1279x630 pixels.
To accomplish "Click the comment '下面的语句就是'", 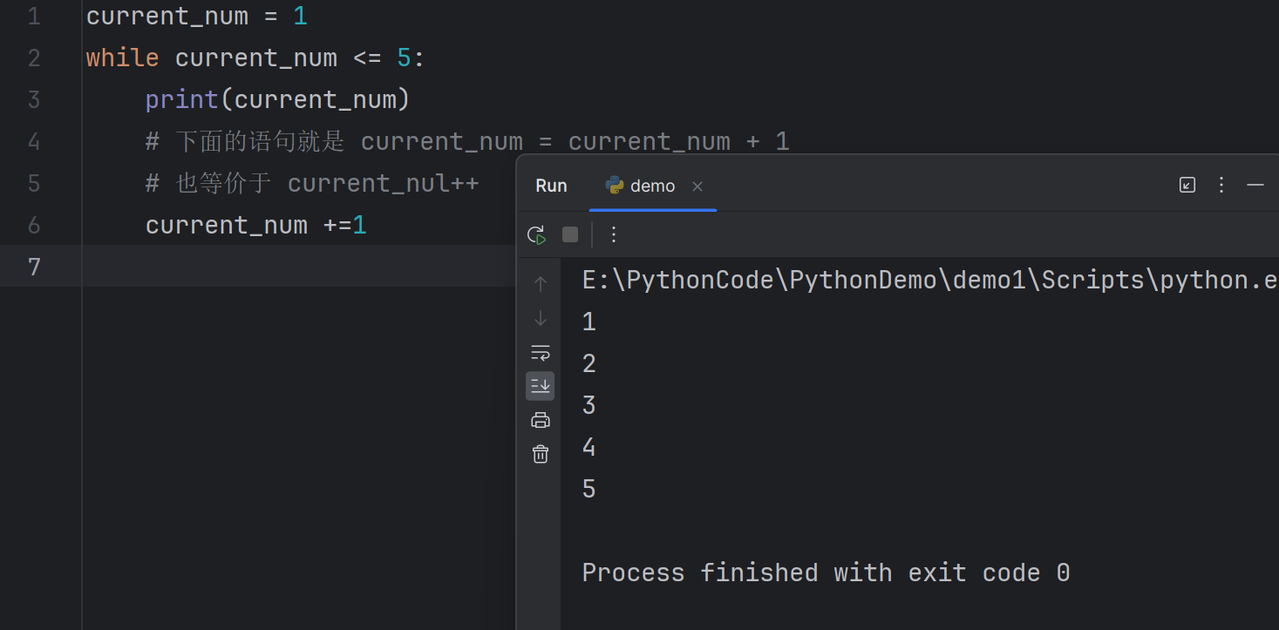I will pos(261,141).
